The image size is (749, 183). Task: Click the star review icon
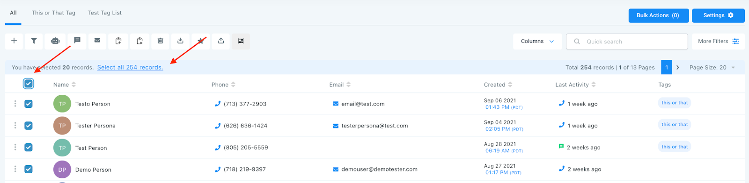pyautogui.click(x=200, y=41)
